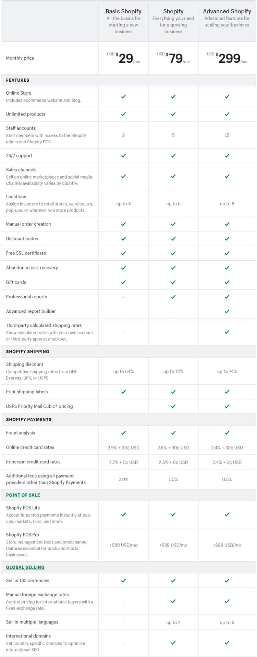This screenshot has height=657, width=257.
Task: Click the Professional reports checkmark in the Shopify column
Action: pos(173,297)
